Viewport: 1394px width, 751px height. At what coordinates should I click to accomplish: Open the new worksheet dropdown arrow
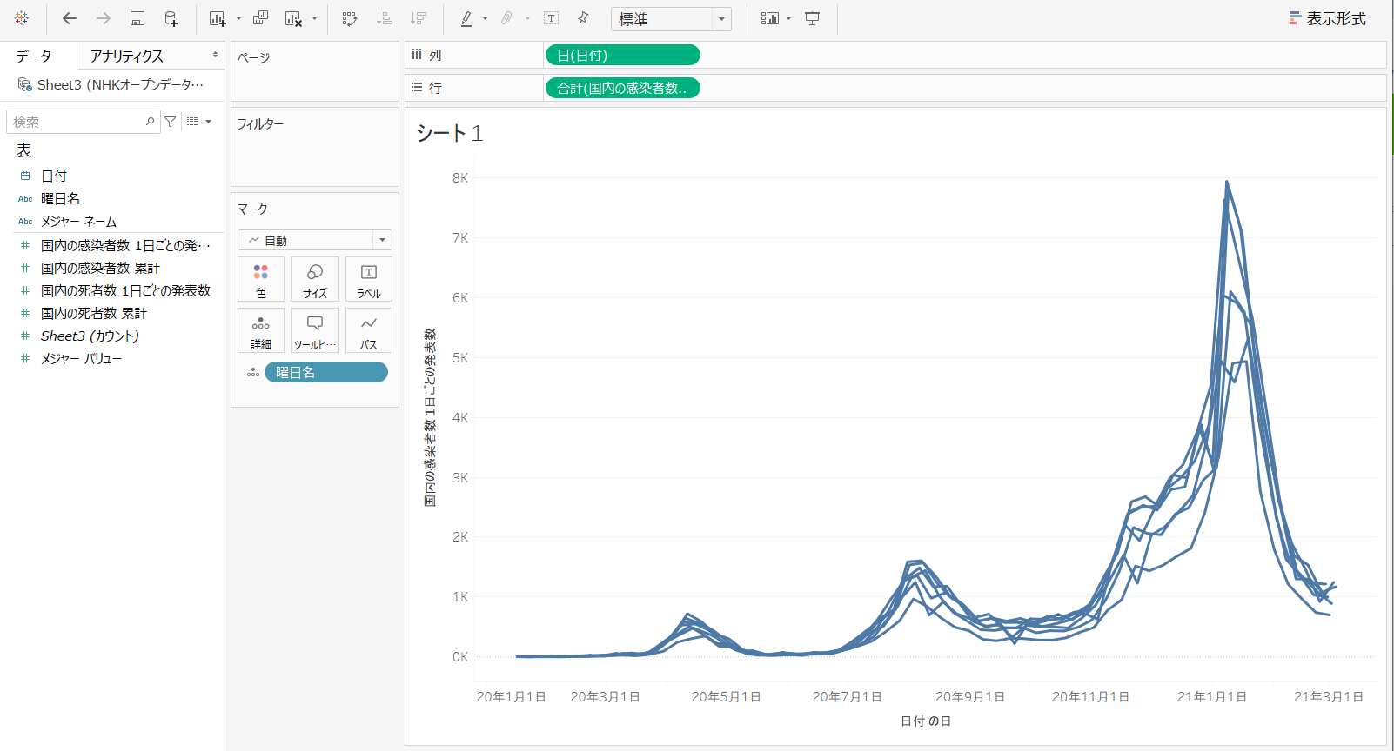(x=238, y=19)
